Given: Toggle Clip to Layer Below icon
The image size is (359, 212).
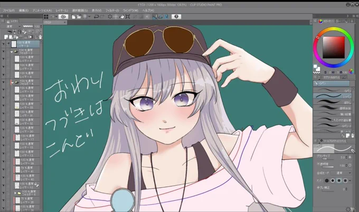Looking at the screenshot, I should click(x=10, y=32).
